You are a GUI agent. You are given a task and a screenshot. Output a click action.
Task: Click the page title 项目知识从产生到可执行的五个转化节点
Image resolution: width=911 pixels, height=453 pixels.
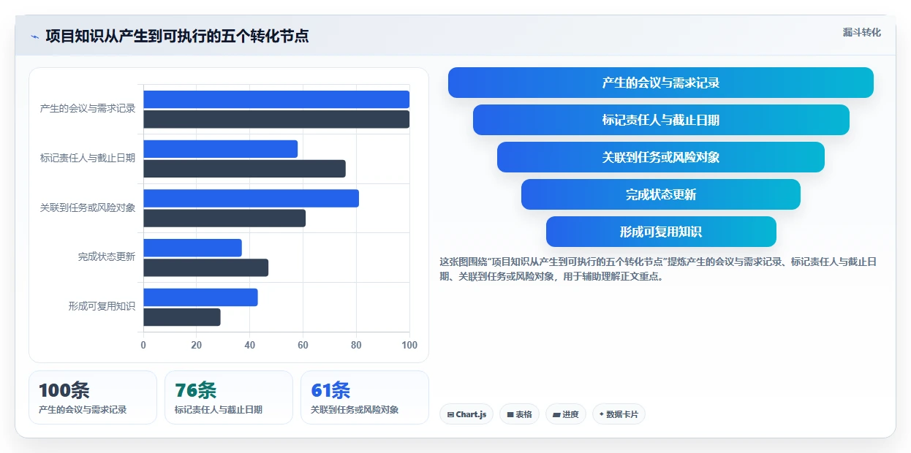[x=177, y=37]
